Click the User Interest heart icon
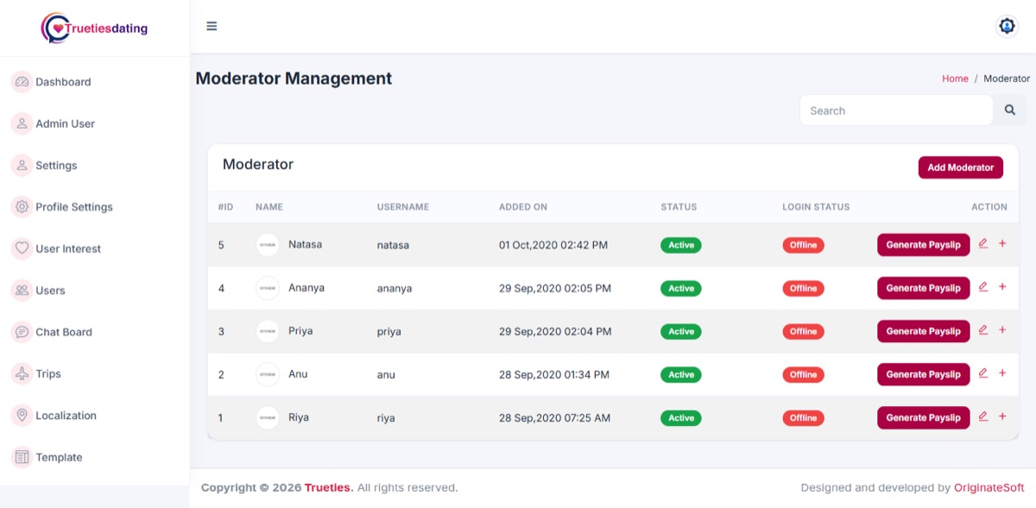This screenshot has height=508, width=1036. (x=22, y=249)
